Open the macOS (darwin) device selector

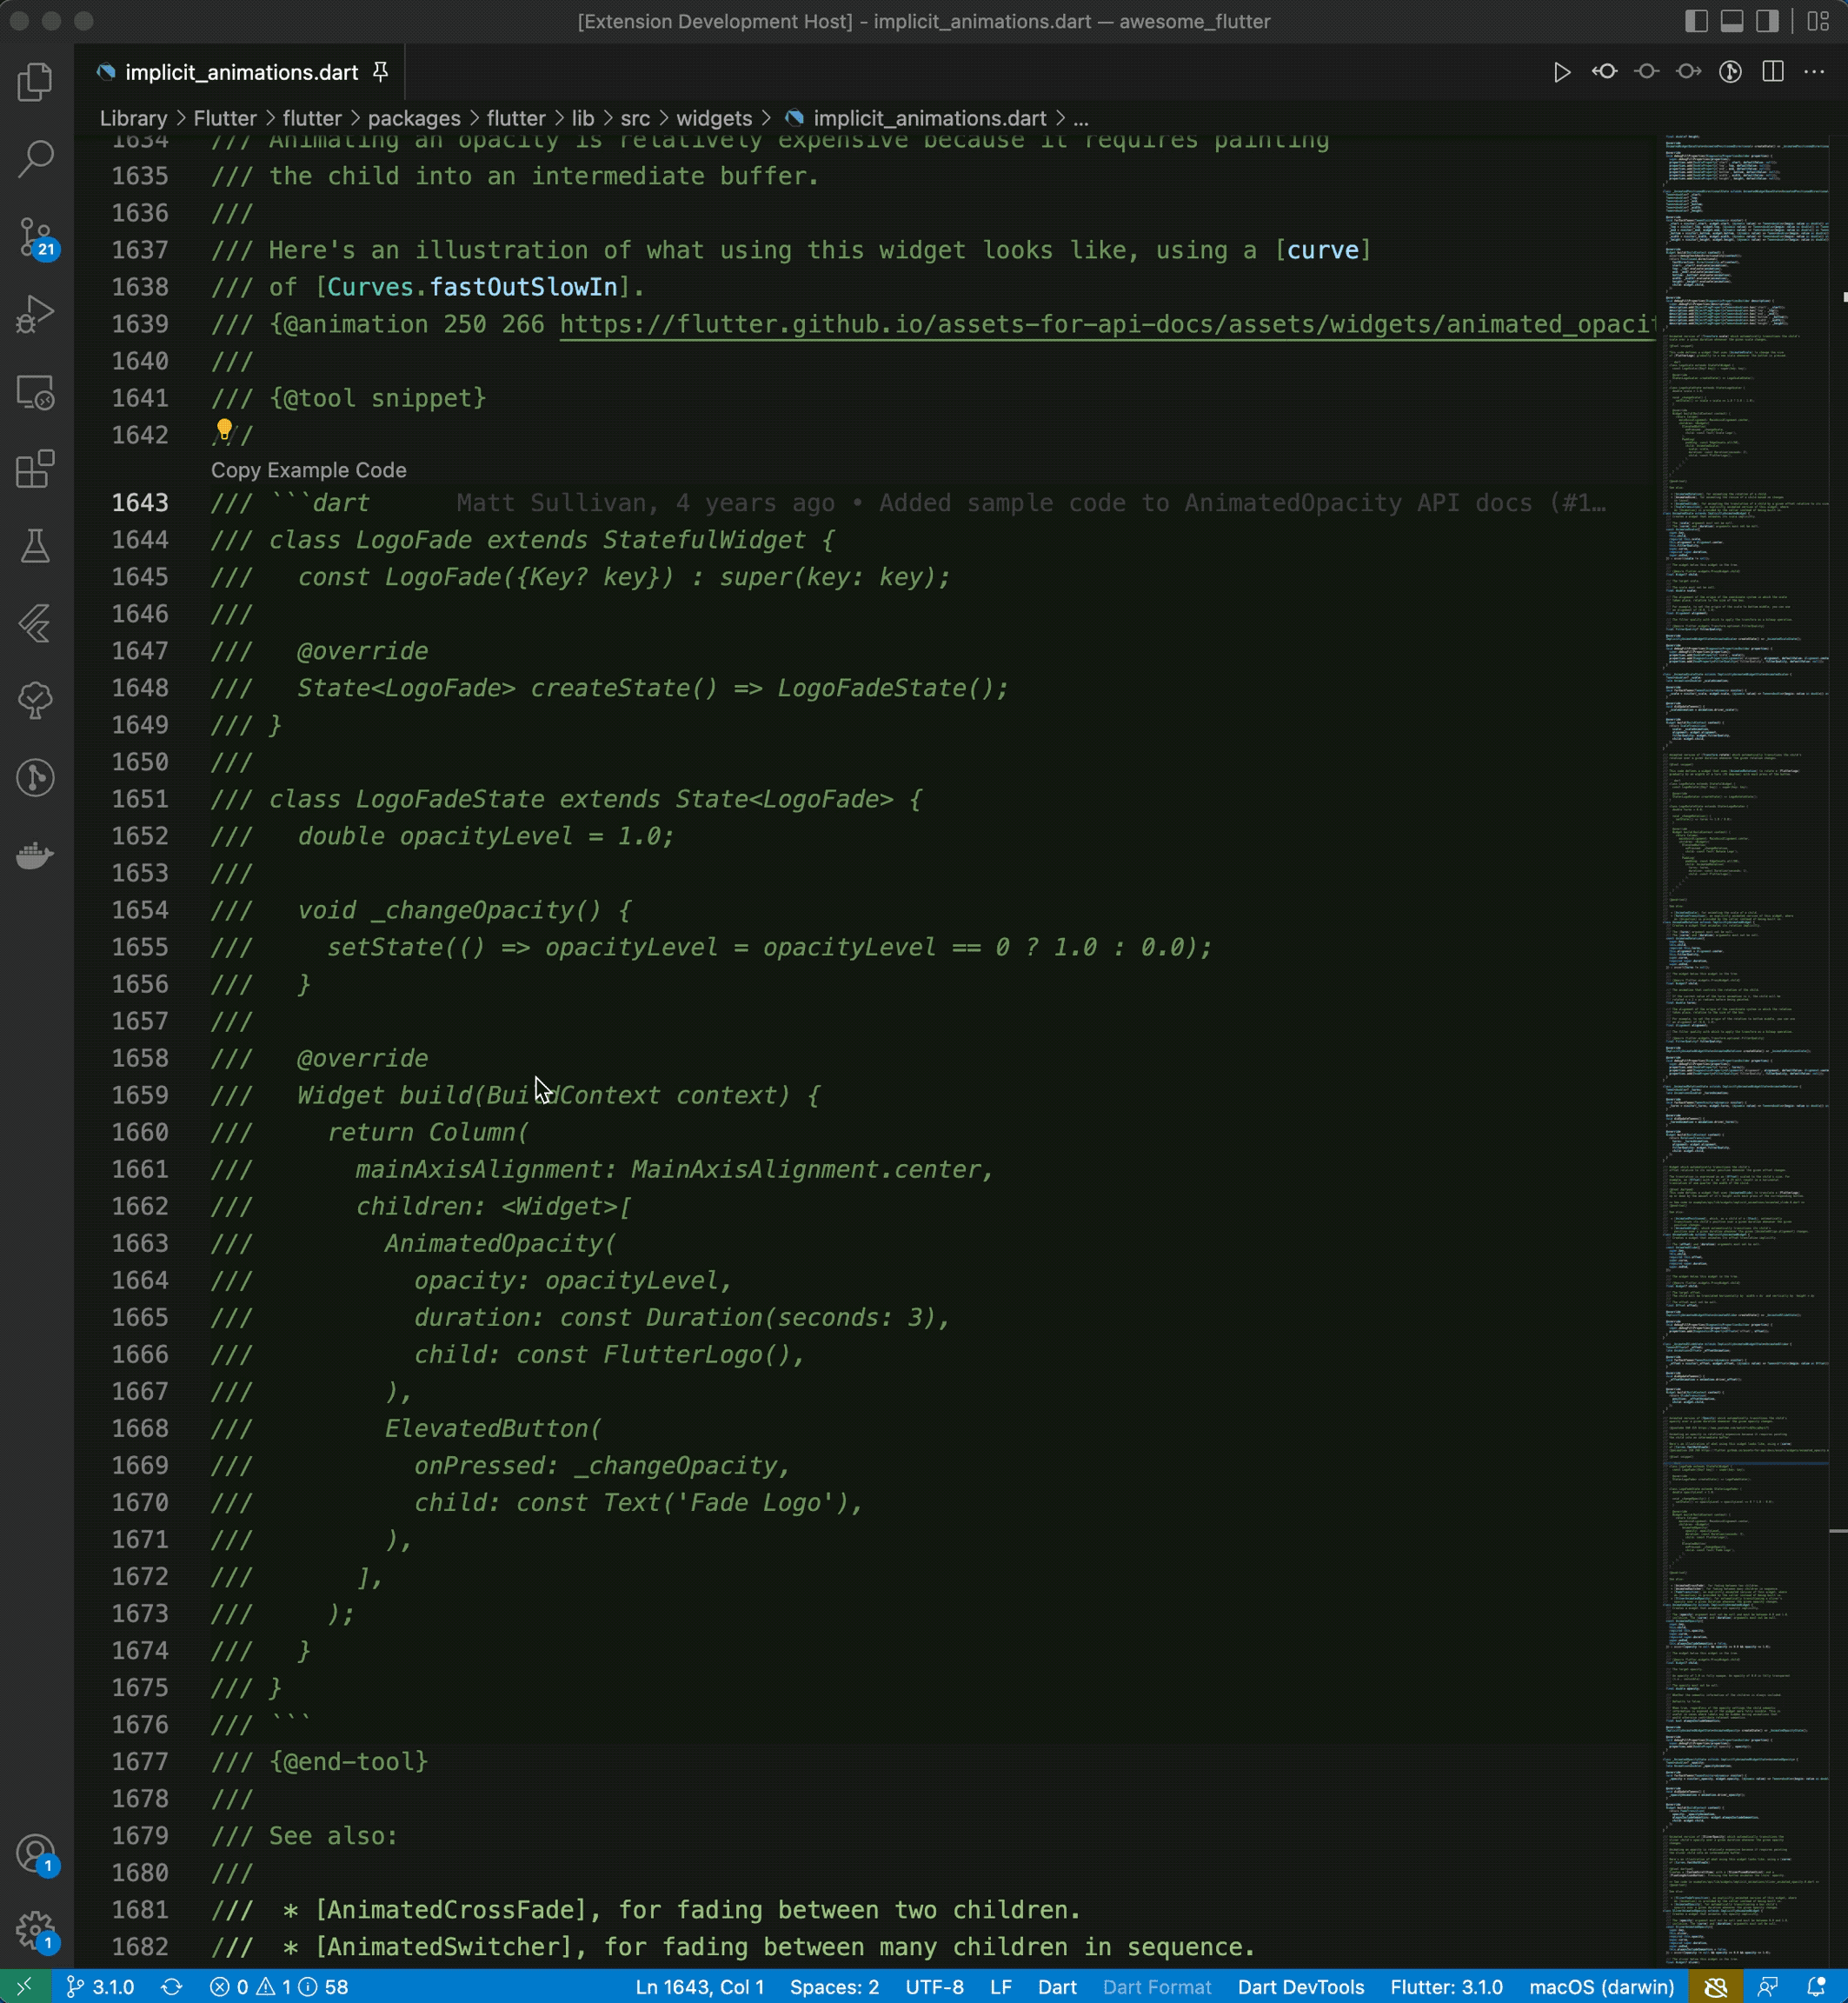pyautogui.click(x=1601, y=1987)
